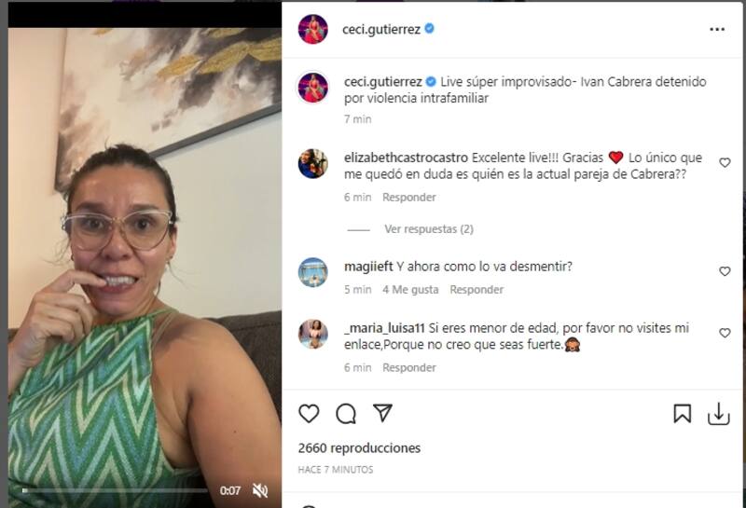Image resolution: width=746 pixels, height=508 pixels.
Task: Like magiieft's comment
Action: coord(725,271)
